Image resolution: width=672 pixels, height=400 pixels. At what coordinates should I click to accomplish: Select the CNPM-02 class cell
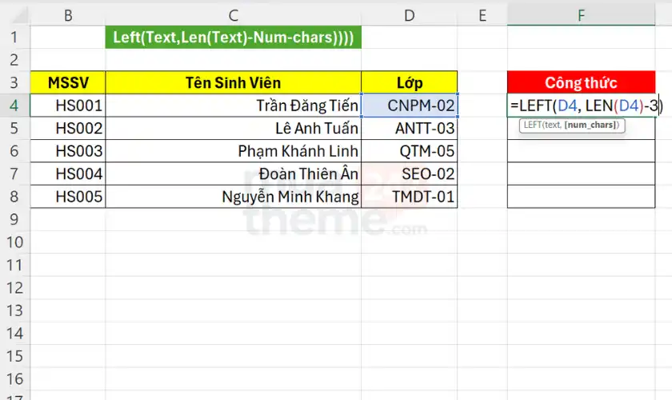(410, 105)
